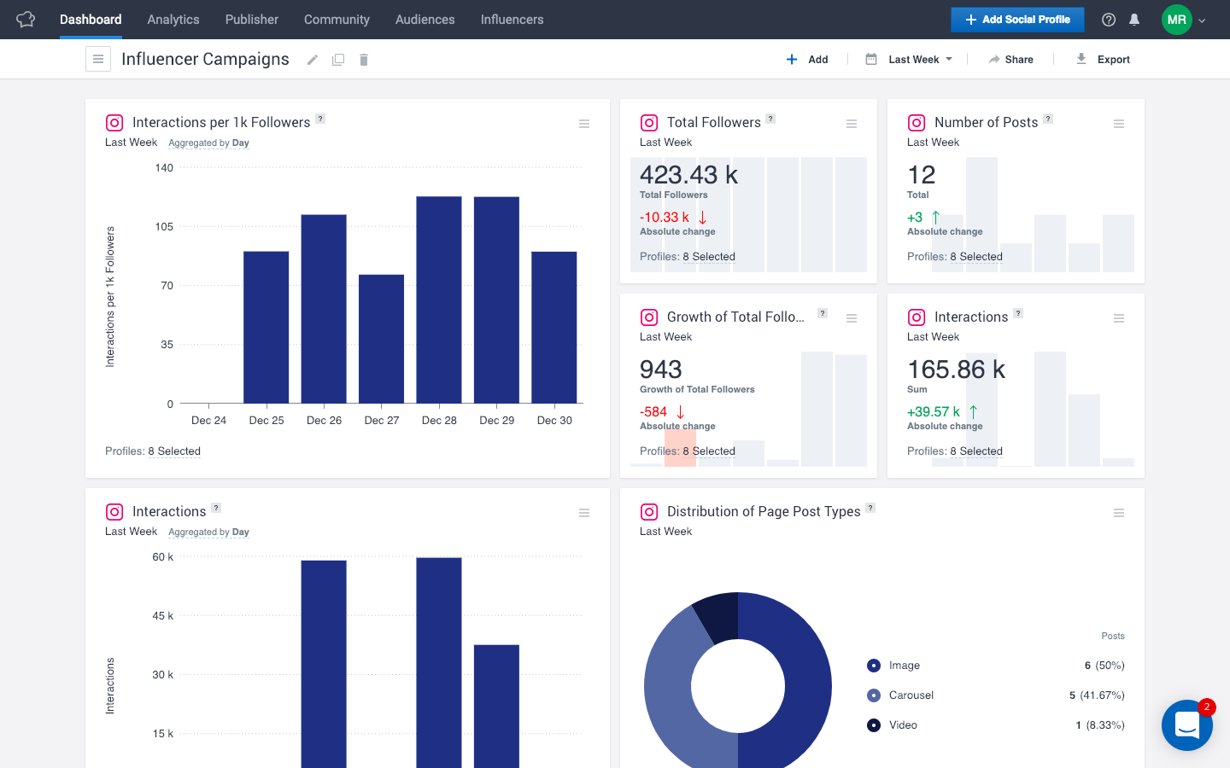This screenshot has height=768, width=1230.
Task: Open the help question mark icon
Action: tap(1109, 20)
